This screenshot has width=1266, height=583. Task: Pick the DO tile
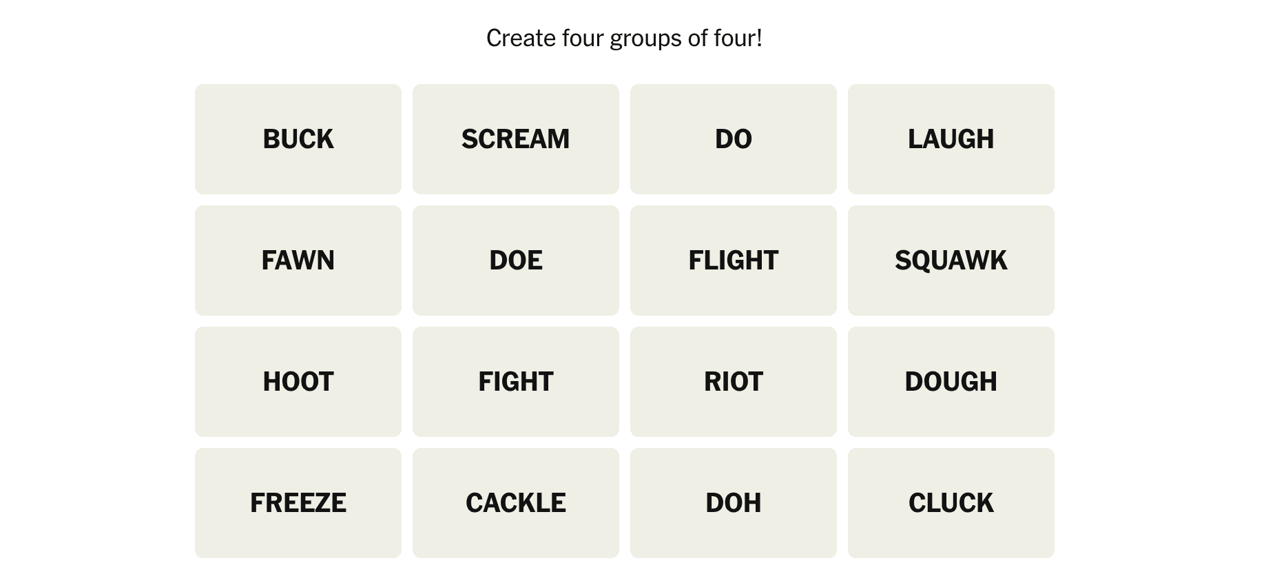pos(733,139)
